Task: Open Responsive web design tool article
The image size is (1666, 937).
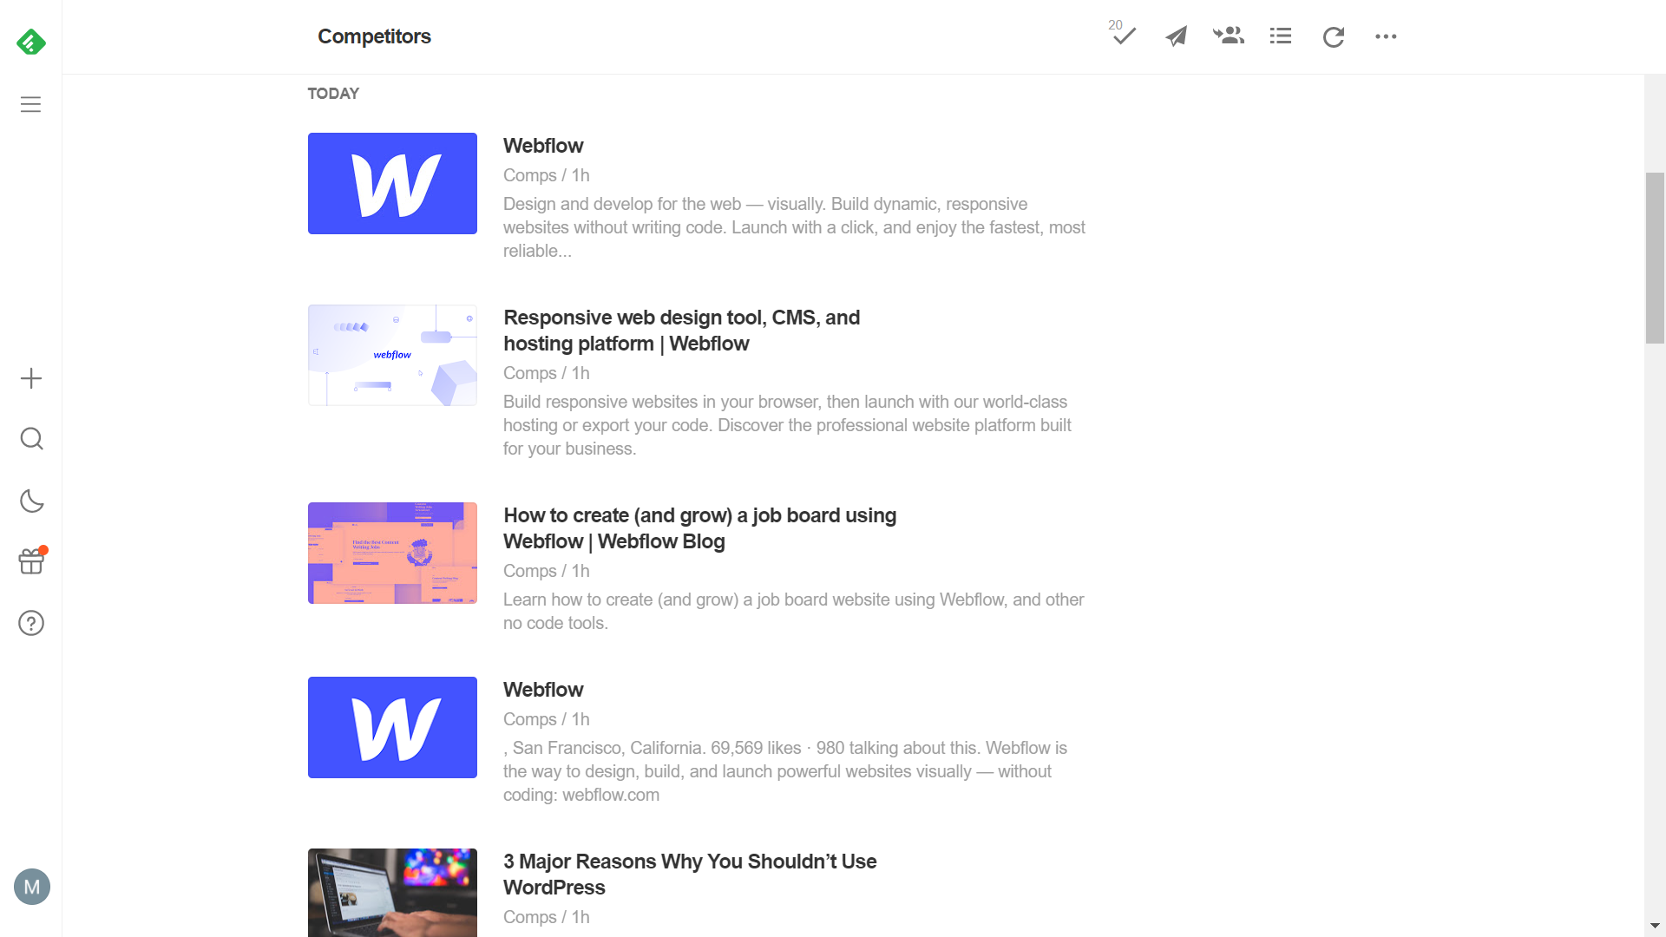Action: tap(681, 331)
